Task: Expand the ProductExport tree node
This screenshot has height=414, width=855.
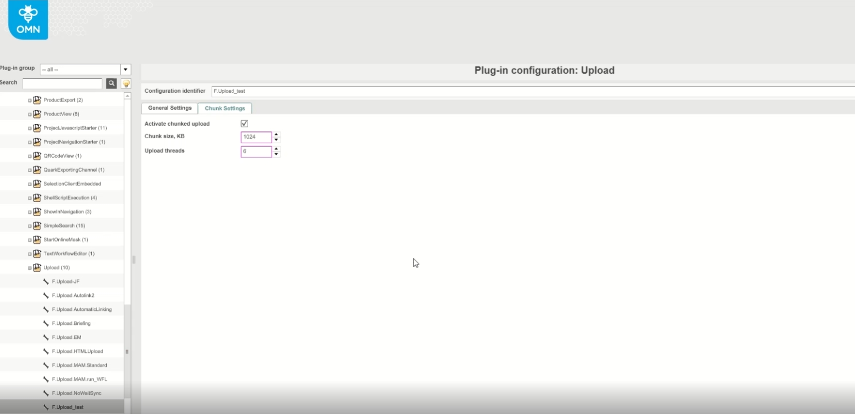Action: pyautogui.click(x=29, y=100)
